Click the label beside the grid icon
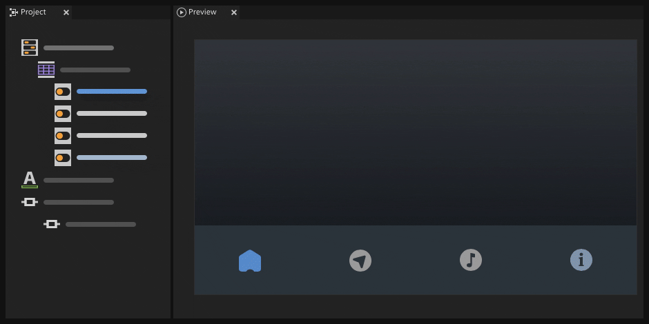The image size is (649, 324). [x=95, y=70]
